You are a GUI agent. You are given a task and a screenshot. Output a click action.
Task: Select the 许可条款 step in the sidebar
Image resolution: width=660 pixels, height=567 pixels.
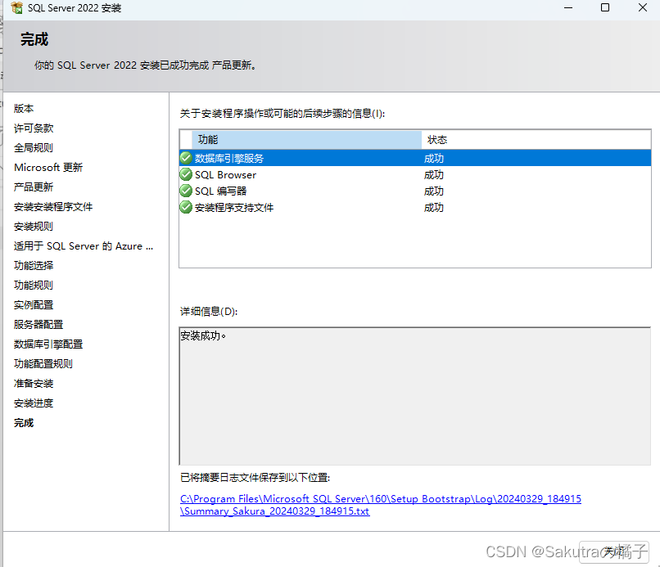coord(34,128)
